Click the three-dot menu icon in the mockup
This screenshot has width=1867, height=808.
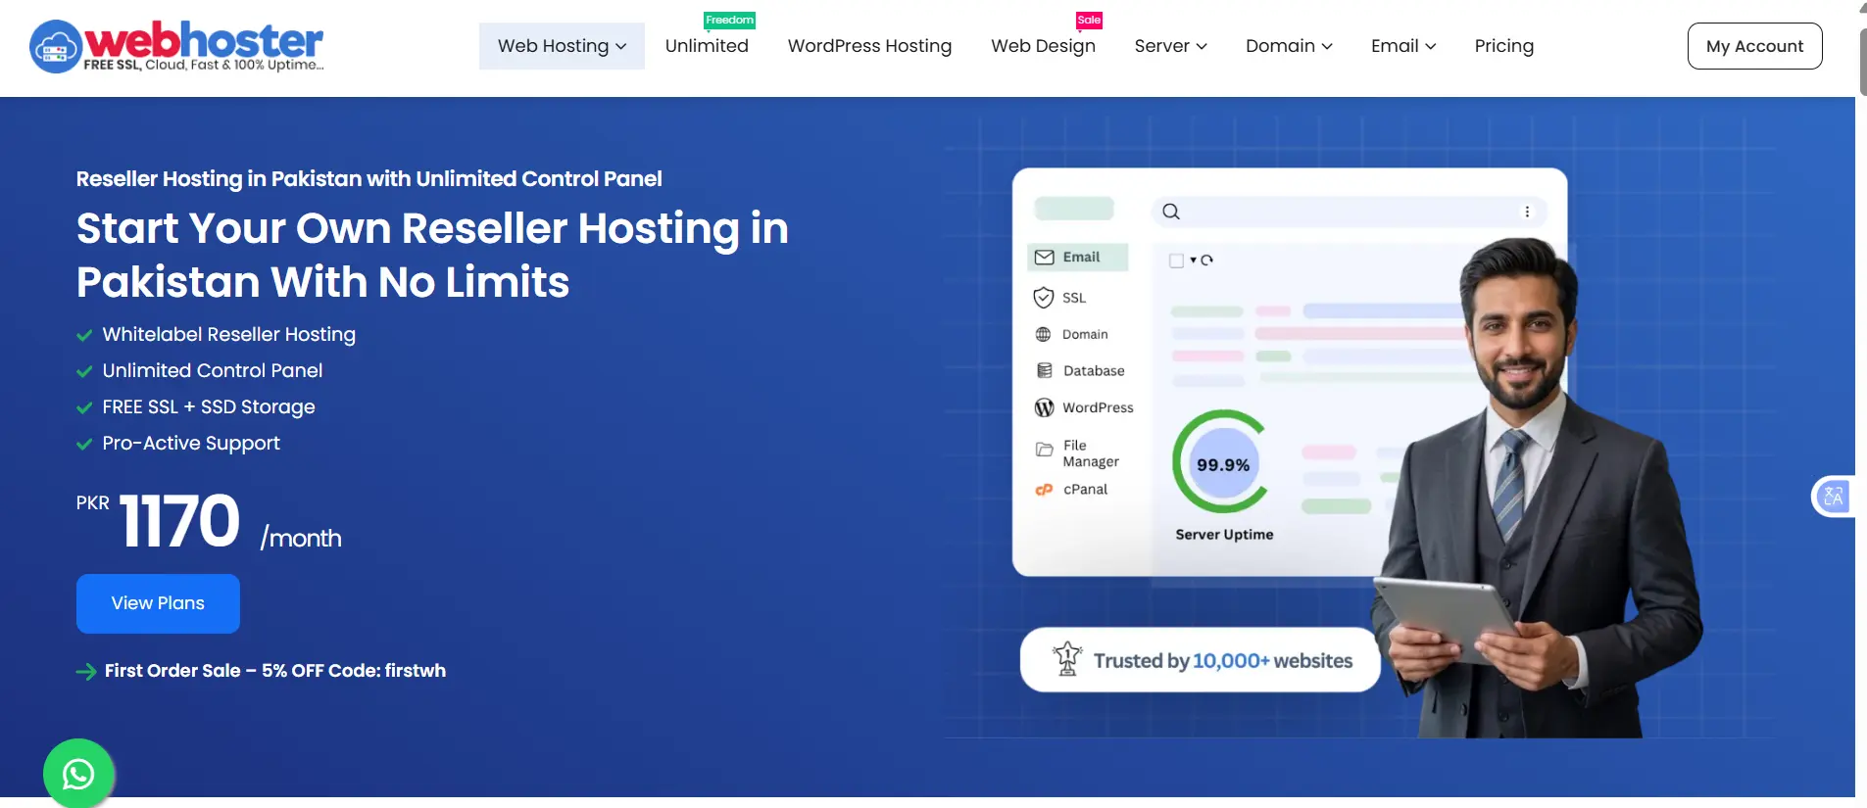(x=1527, y=212)
